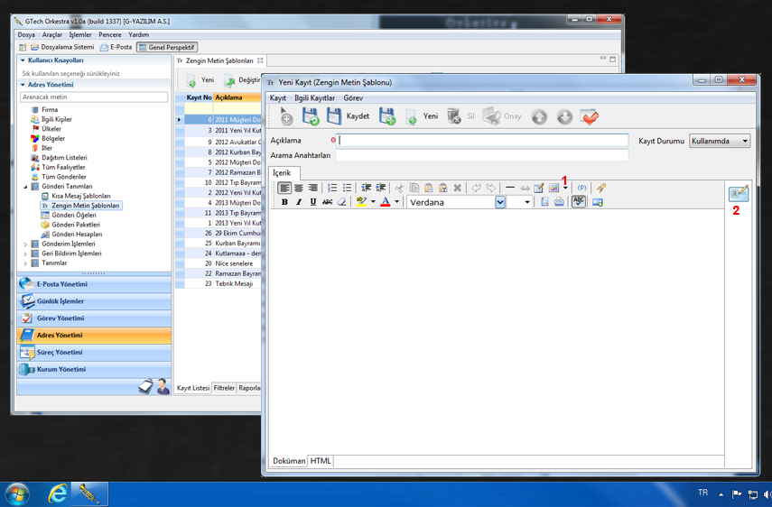Image resolution: width=772 pixels, height=507 pixels.
Task: Open the Kayıt Durumu dropdown
Action: 720,141
